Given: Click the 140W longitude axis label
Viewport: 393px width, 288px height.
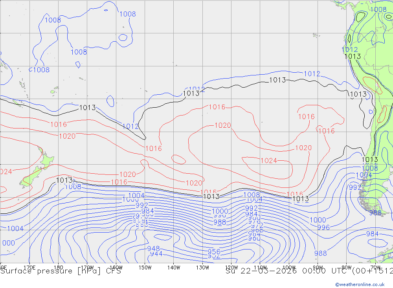Looking at the screenshot, I should point(174,268).
